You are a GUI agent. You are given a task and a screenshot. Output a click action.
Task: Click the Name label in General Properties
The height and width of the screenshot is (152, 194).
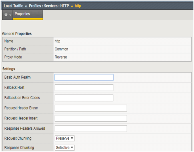point(9,41)
